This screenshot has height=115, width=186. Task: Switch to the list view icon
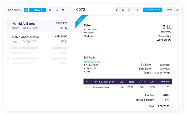coord(57,10)
